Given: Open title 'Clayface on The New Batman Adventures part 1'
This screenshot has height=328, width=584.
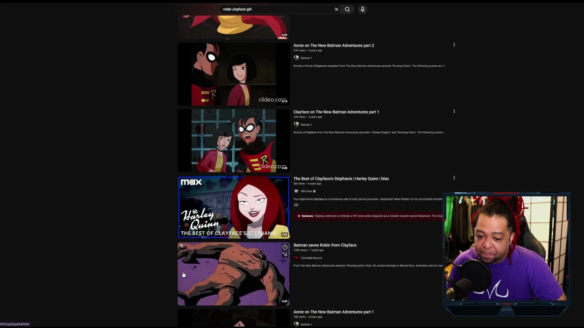Looking at the screenshot, I should (x=336, y=112).
